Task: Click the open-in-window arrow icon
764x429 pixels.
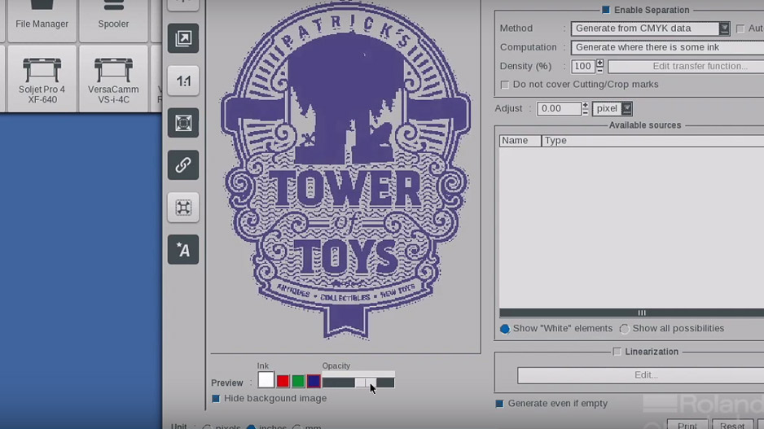Action: [183, 38]
